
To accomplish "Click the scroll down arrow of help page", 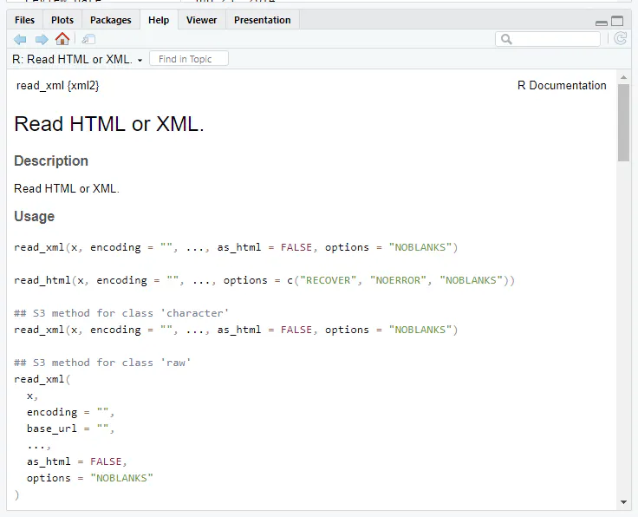I will pos(623,502).
